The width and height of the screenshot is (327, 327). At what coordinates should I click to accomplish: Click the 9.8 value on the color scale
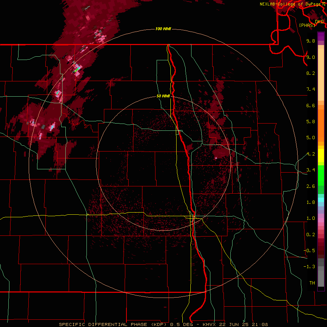click(x=311, y=41)
